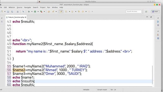The height and width of the screenshot is (92, 163).
Task: Click the 59 : 14 cursor position
Action: tap(113, 90)
